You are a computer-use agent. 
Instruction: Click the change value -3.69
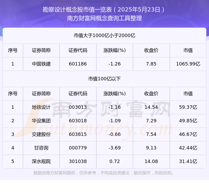coord(114,148)
